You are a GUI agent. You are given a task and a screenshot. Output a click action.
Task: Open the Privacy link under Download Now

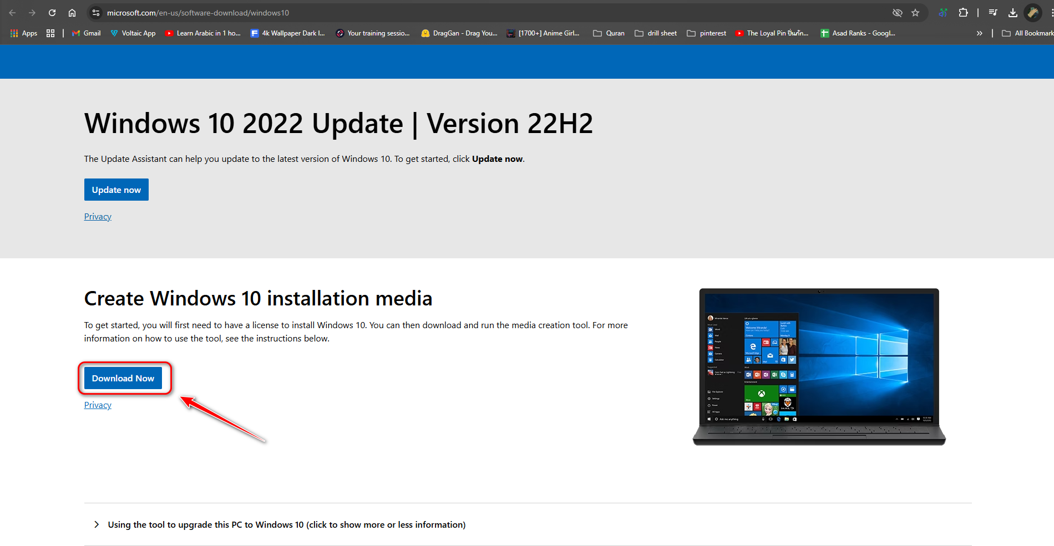pos(98,405)
